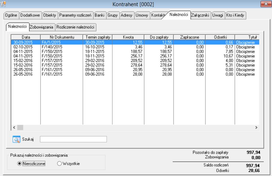Click the Saldo rozliczeń value 997,94

[253, 165]
